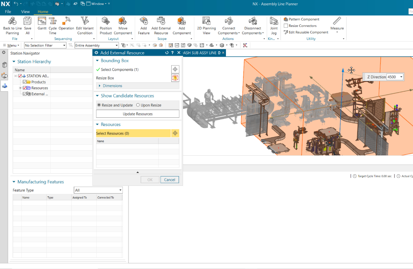Reset the Add External Resource dialog
This screenshot has width=413, height=269.
pyautogui.click(x=167, y=53)
